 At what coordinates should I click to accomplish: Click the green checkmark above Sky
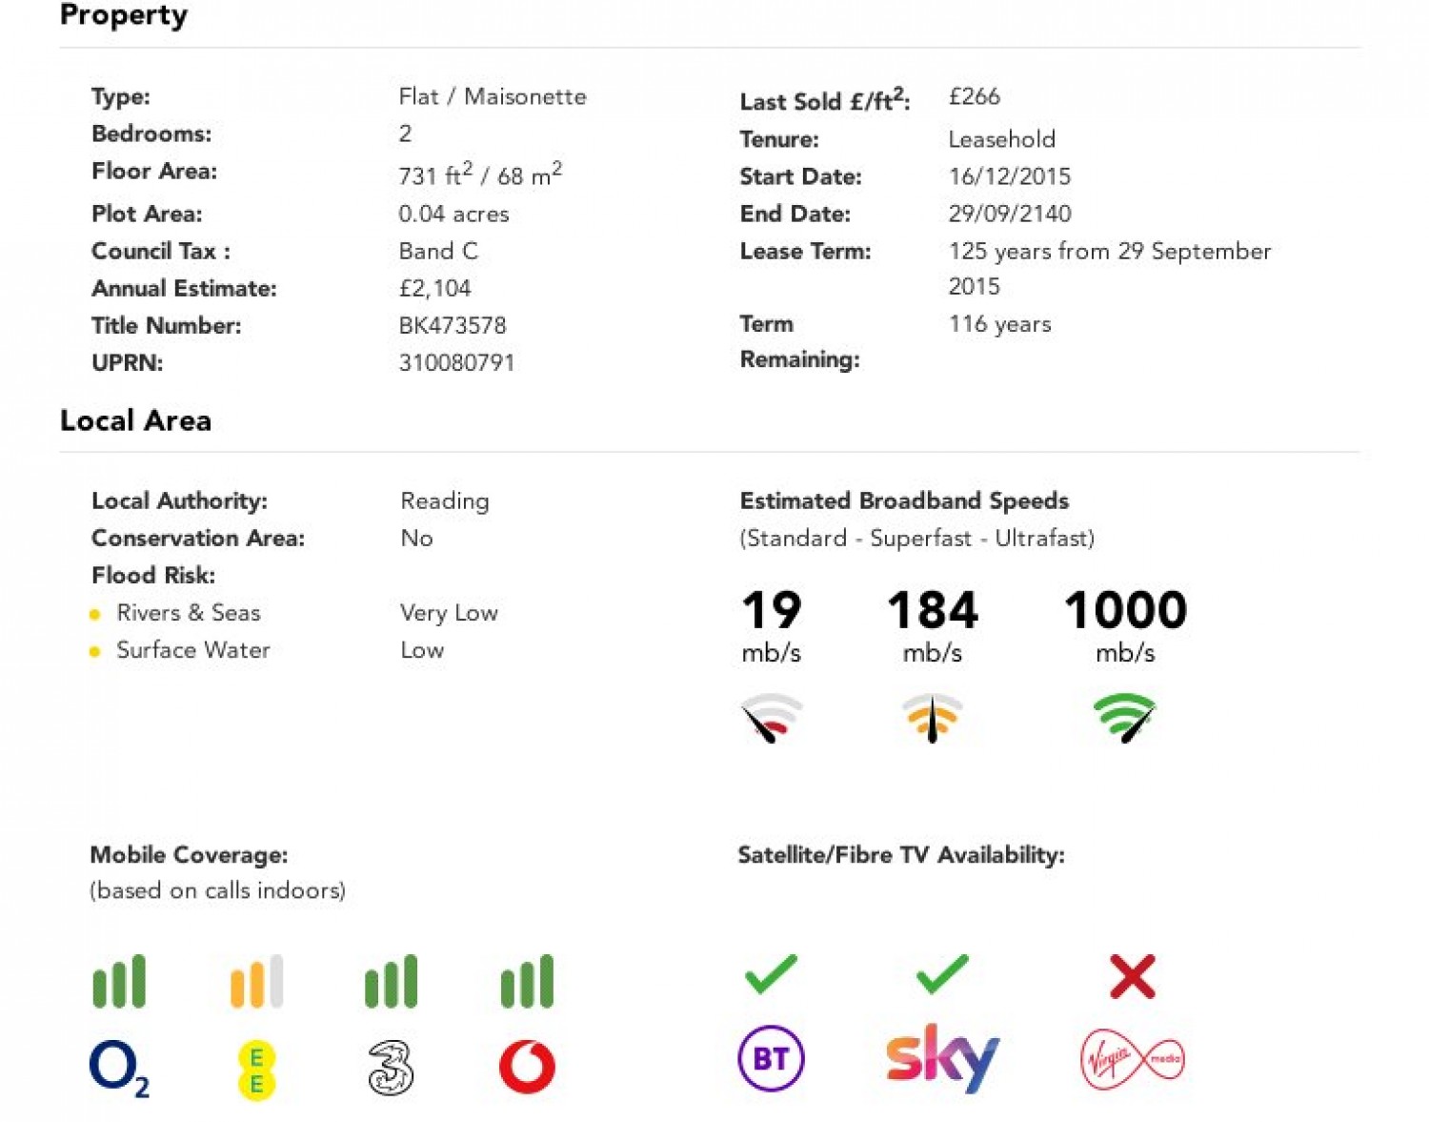[942, 974]
